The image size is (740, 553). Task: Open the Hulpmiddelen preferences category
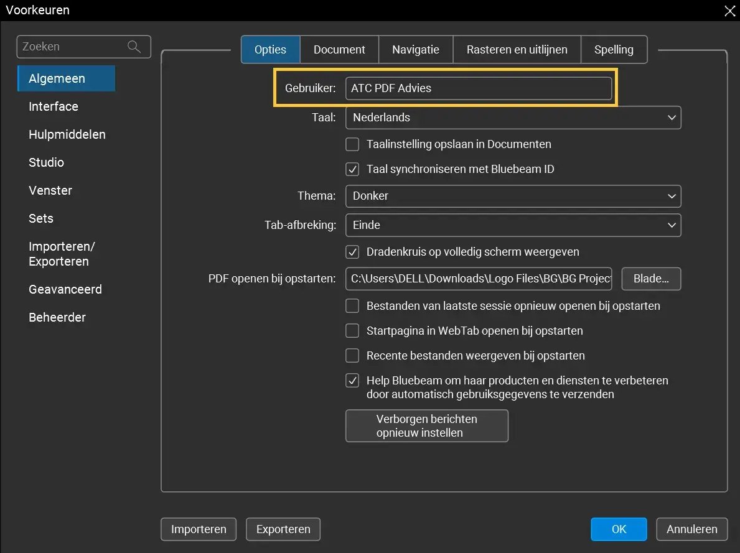(x=67, y=134)
